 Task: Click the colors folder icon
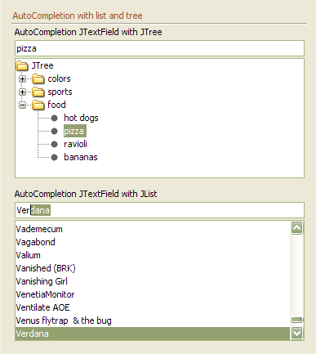(38, 79)
